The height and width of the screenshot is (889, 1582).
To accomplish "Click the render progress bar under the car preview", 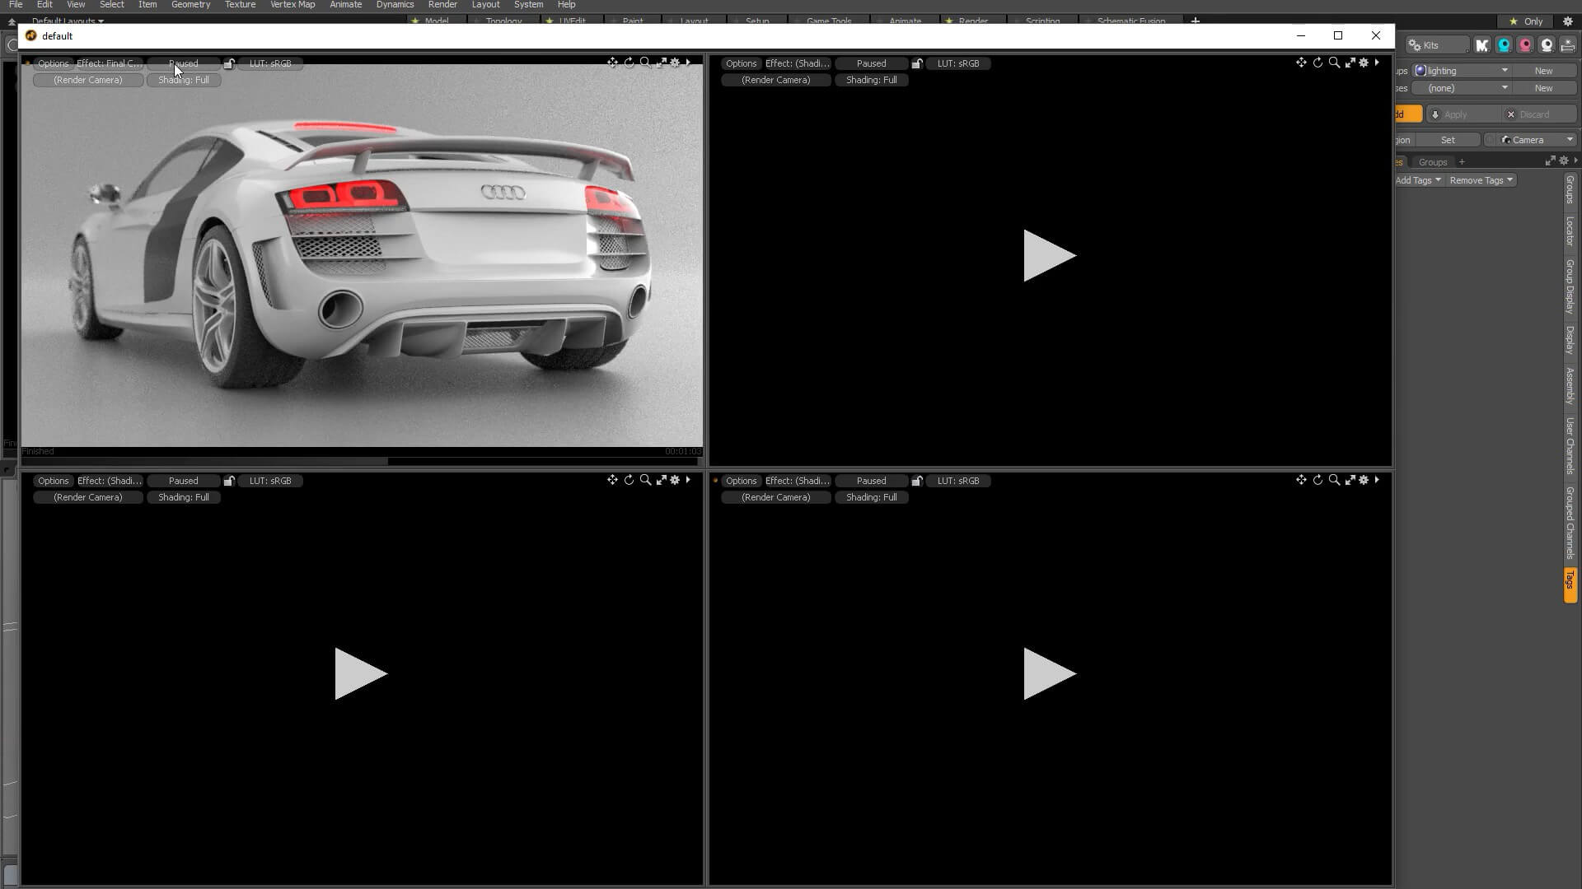I will click(362, 461).
